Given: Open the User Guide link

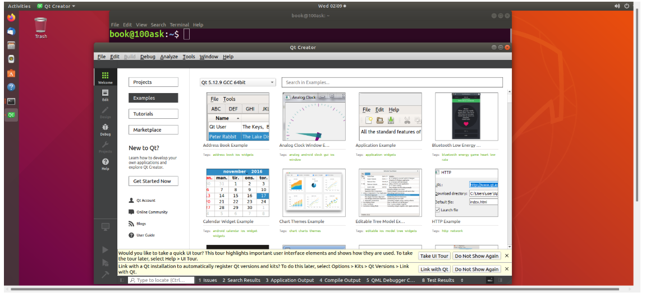Looking at the screenshot, I should tap(142, 235).
